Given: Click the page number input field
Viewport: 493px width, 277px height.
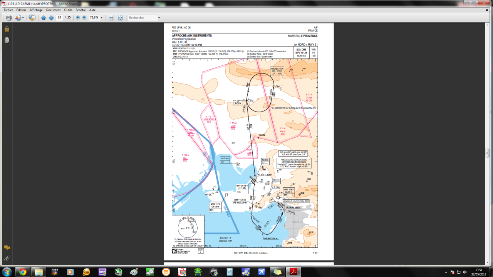Looking at the screenshot, I should (x=59, y=18).
